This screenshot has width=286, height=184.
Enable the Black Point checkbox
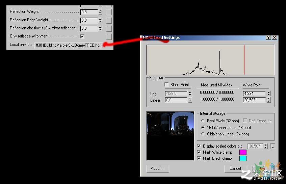click(x=166, y=85)
